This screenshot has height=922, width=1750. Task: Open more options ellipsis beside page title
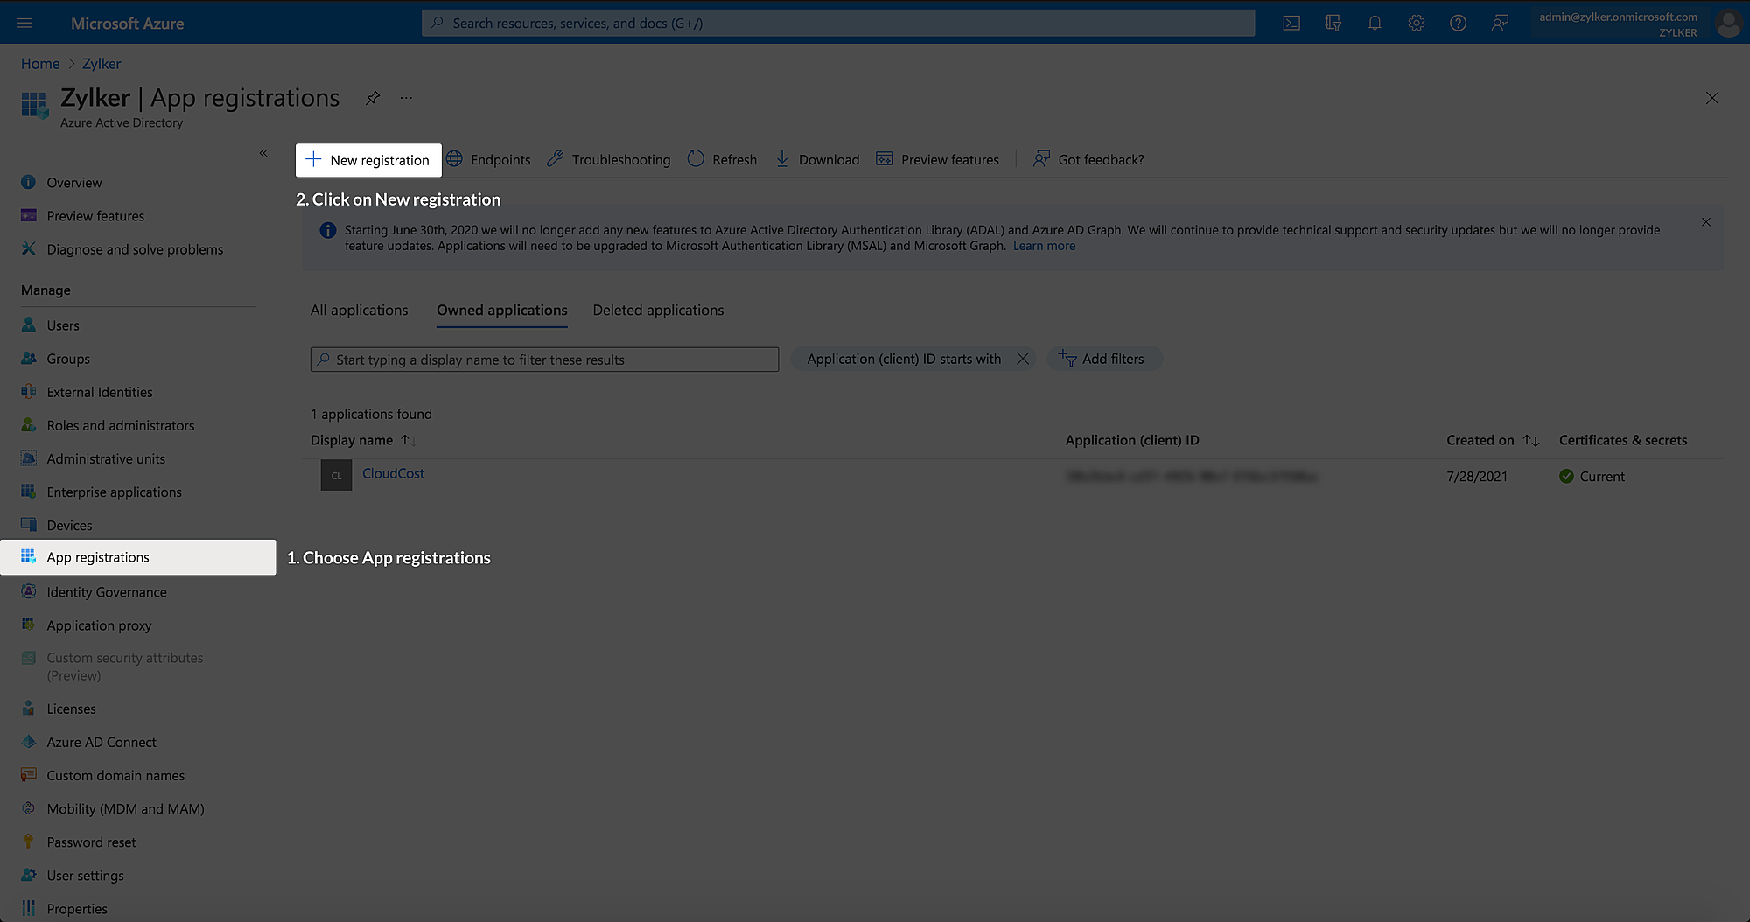coord(405,98)
